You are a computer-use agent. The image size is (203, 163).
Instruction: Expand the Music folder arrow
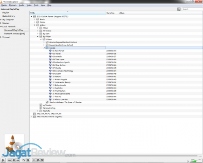pos(35,19)
